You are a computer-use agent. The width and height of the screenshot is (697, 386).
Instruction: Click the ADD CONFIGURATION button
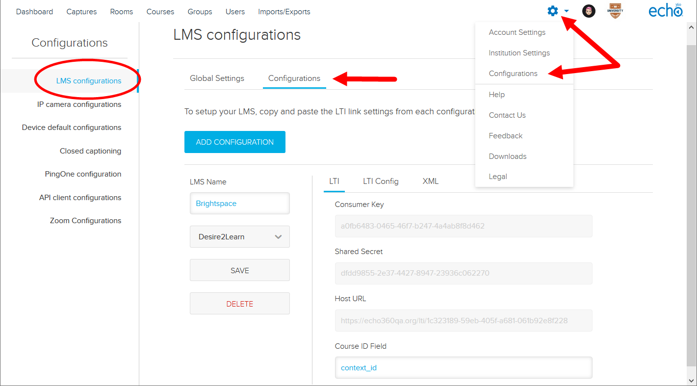click(235, 142)
